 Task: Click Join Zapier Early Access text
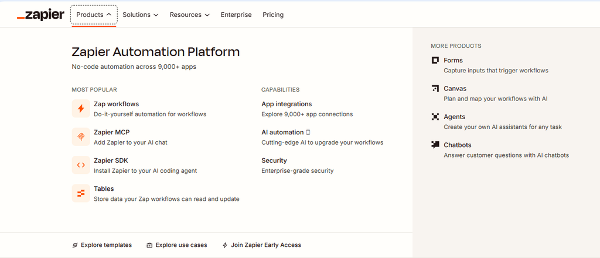[266, 245]
